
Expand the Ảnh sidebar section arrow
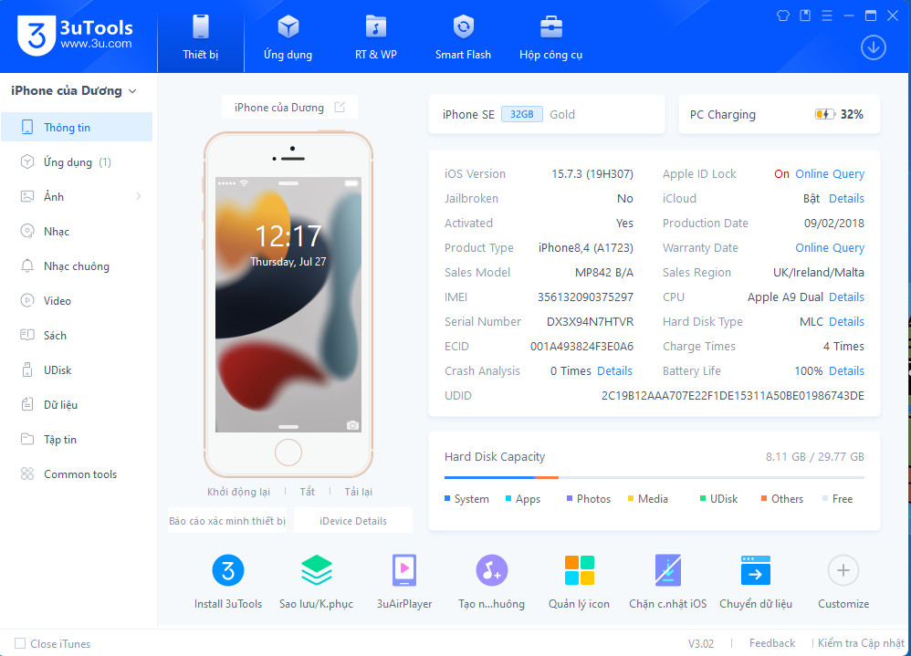pos(139,197)
